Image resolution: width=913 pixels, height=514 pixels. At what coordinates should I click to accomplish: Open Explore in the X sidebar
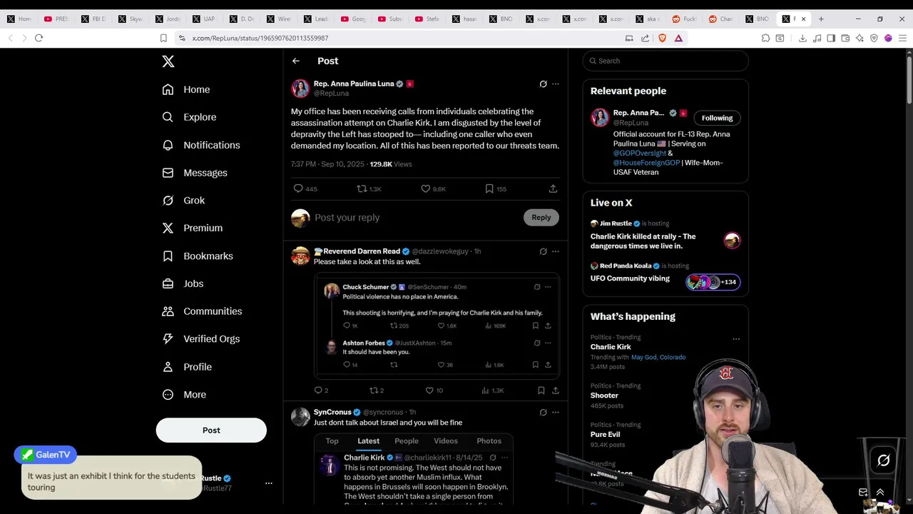pos(189,117)
